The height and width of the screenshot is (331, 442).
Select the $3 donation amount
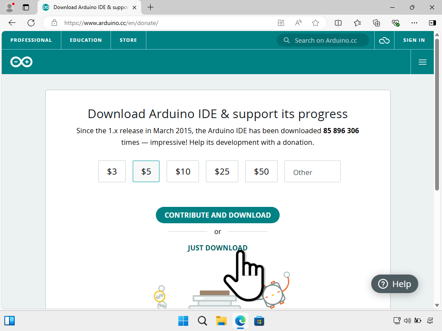(x=112, y=172)
